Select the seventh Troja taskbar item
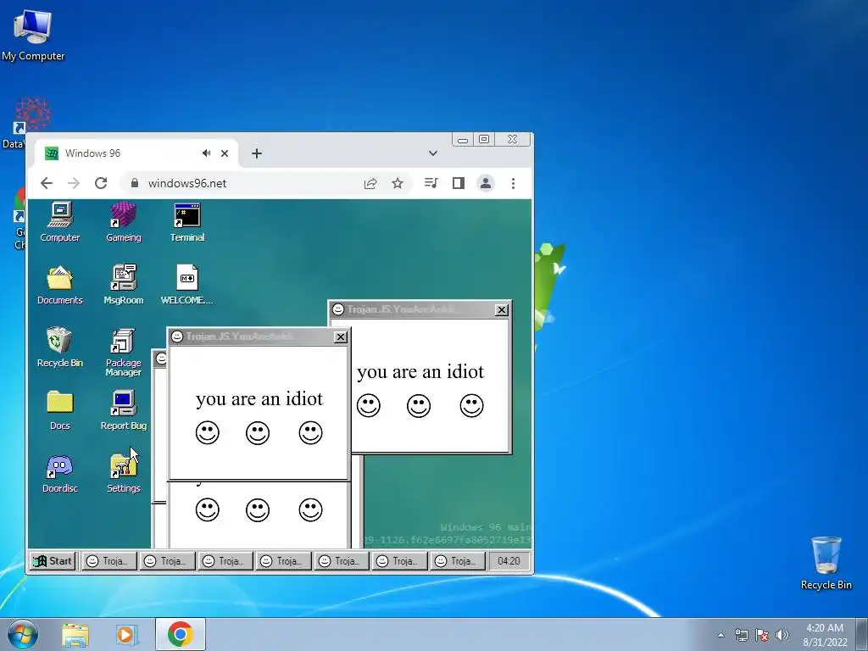The width and height of the screenshot is (868, 651). (x=457, y=561)
